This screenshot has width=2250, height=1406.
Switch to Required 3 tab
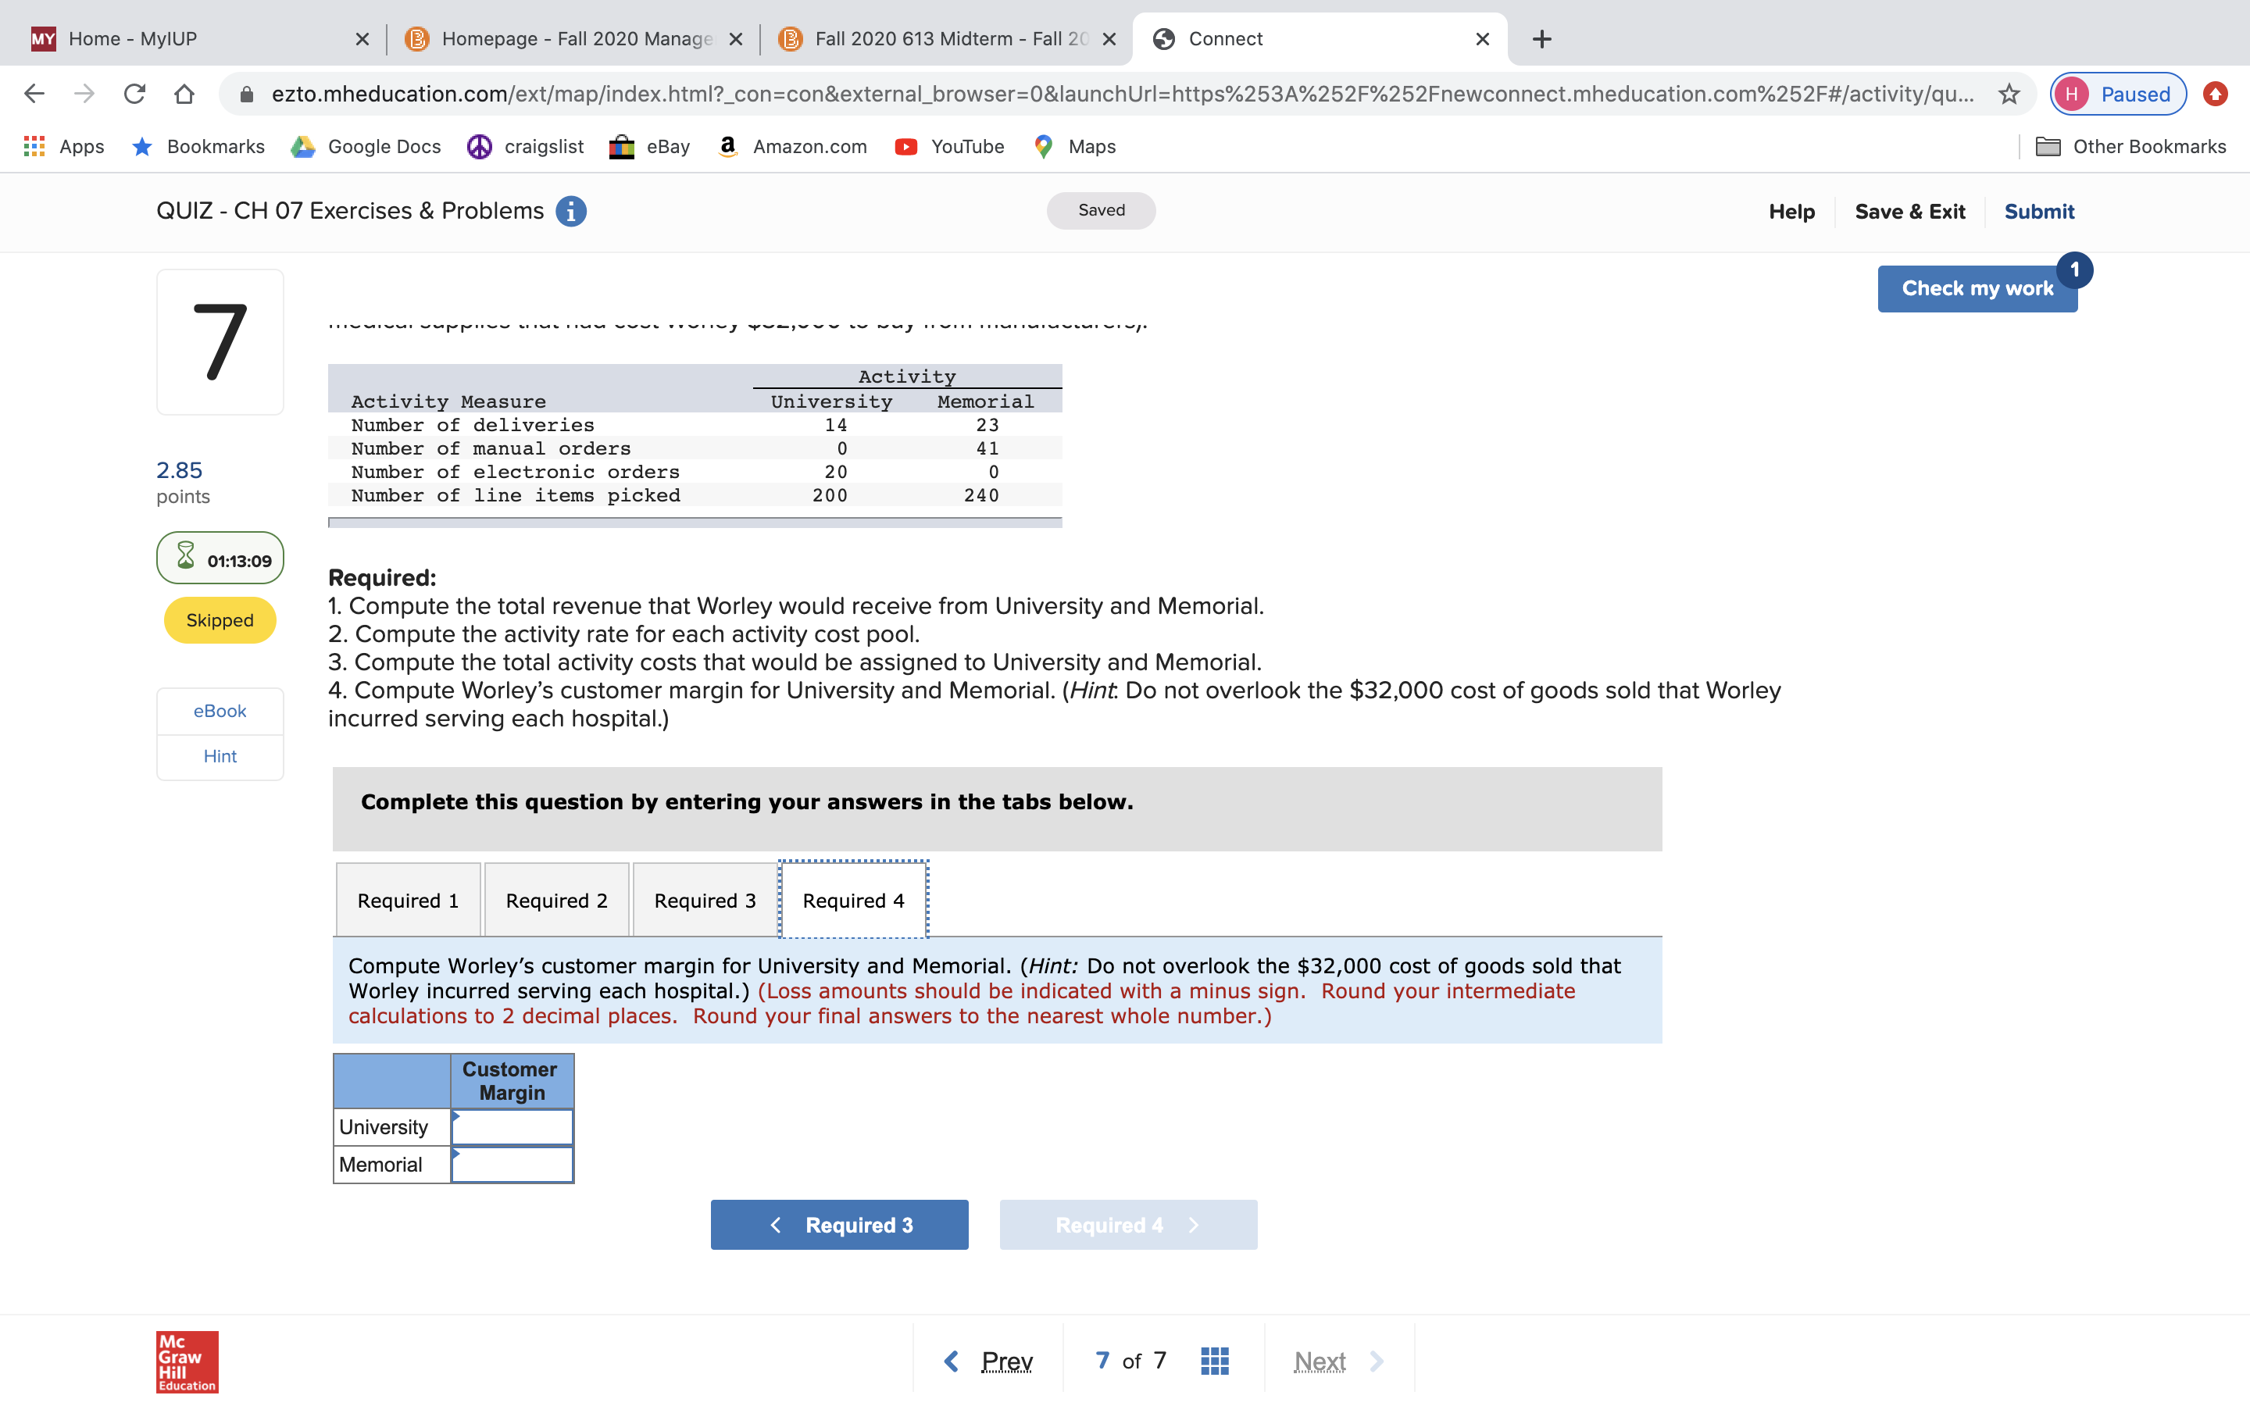705,900
